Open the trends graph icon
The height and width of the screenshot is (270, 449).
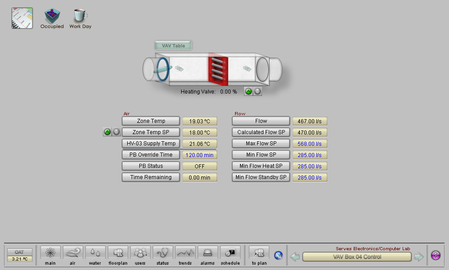pos(185,252)
